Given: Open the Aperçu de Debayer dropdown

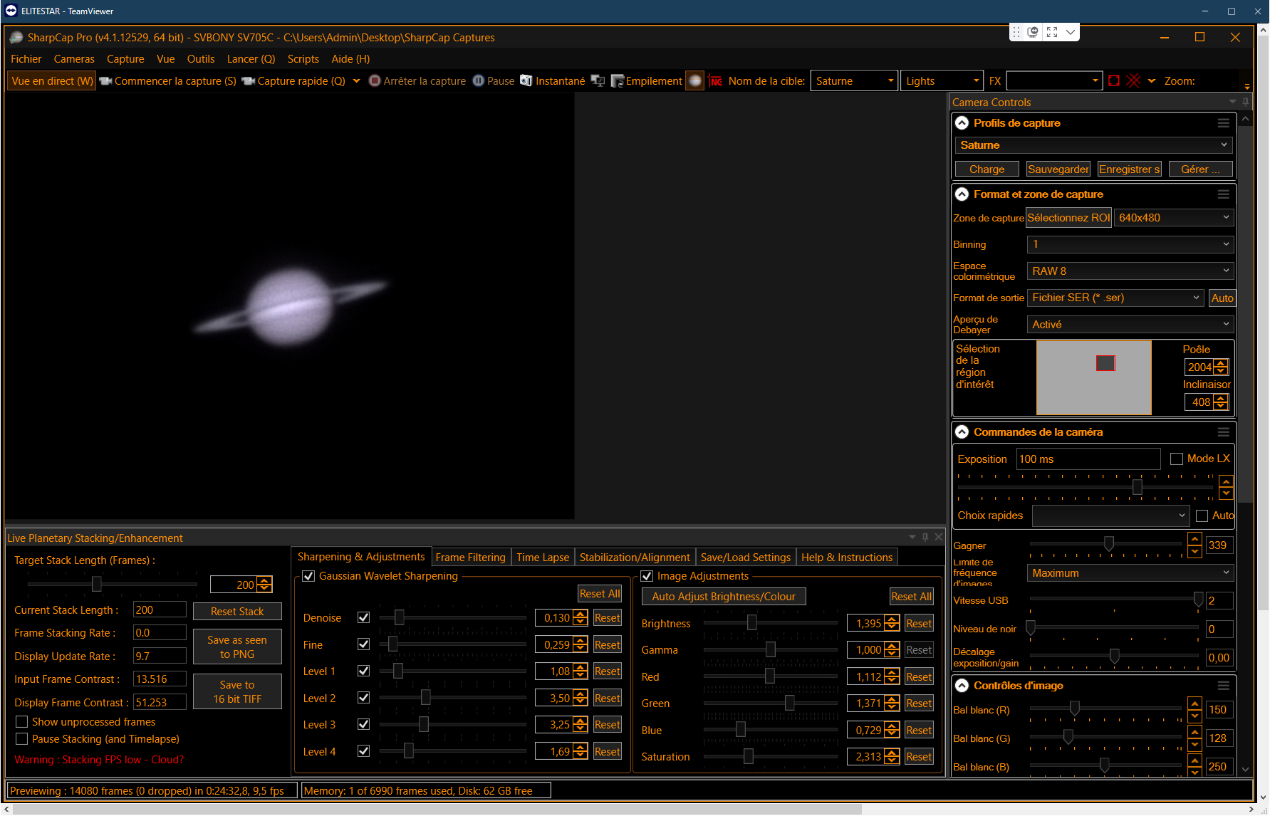Looking at the screenshot, I should point(1130,325).
